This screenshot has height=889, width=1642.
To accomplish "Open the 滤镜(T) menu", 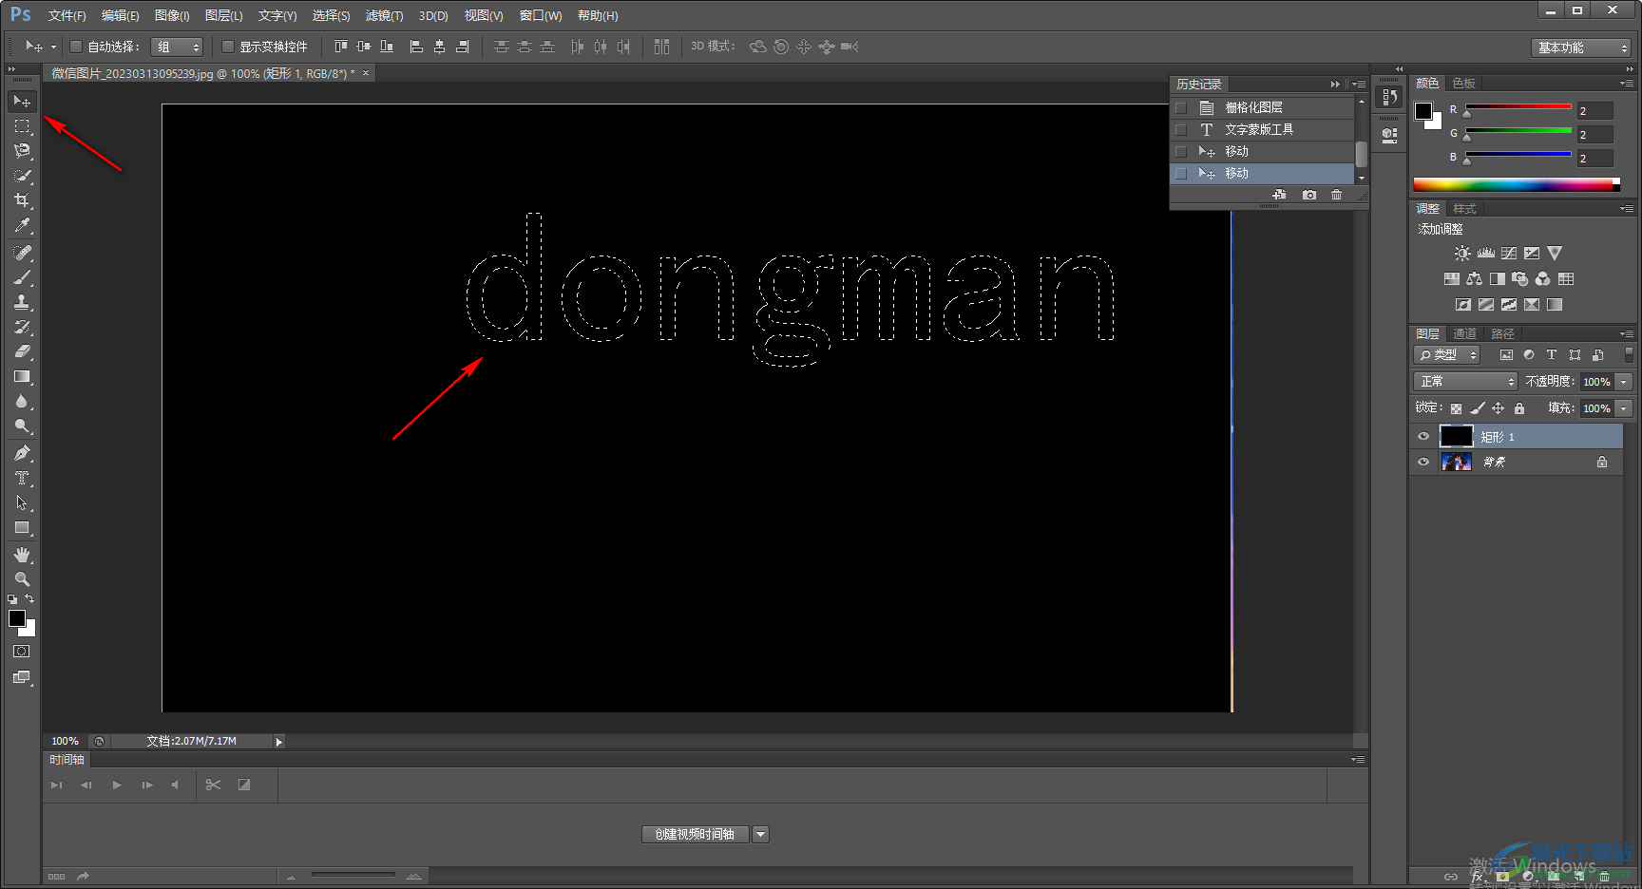I will point(384,15).
